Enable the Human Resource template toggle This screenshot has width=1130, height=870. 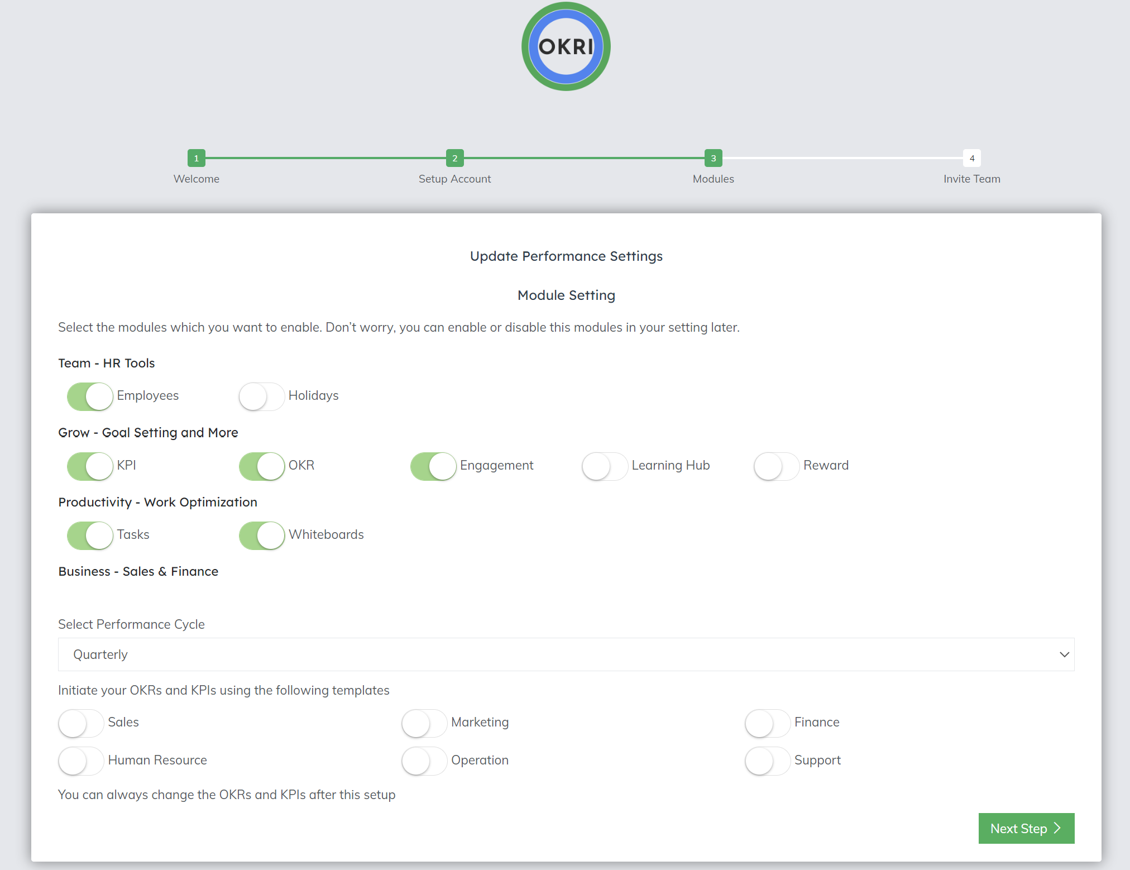coord(81,761)
